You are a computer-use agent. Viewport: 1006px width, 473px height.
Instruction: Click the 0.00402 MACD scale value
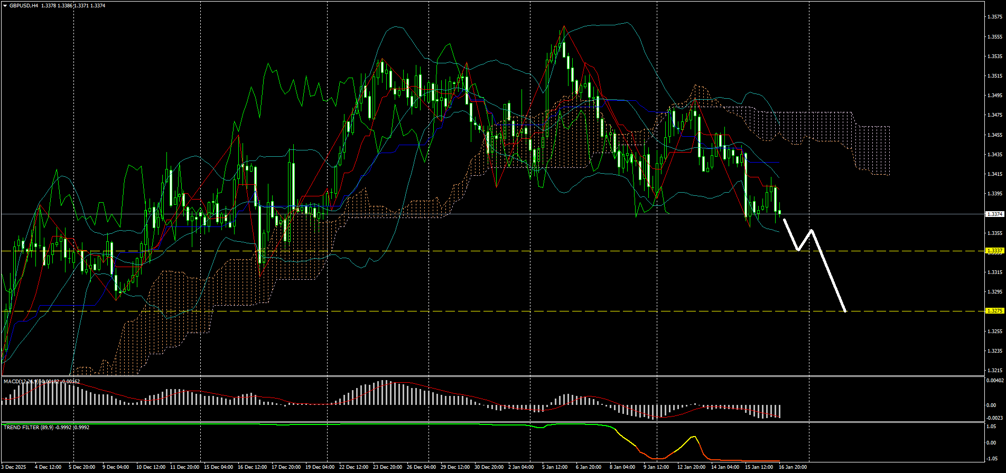pos(995,381)
